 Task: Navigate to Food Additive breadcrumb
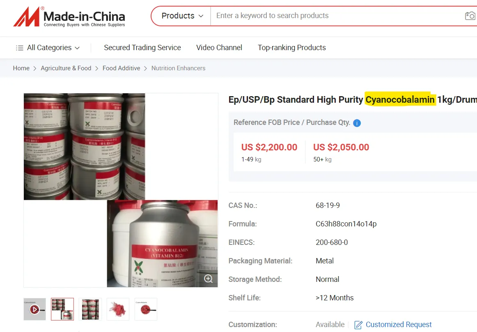coord(122,68)
